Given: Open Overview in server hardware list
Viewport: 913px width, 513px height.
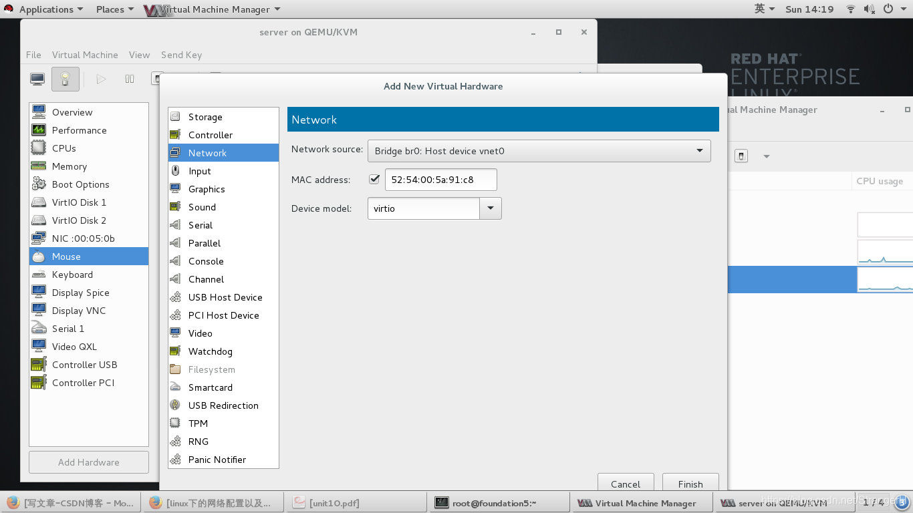Looking at the screenshot, I should point(89,112).
